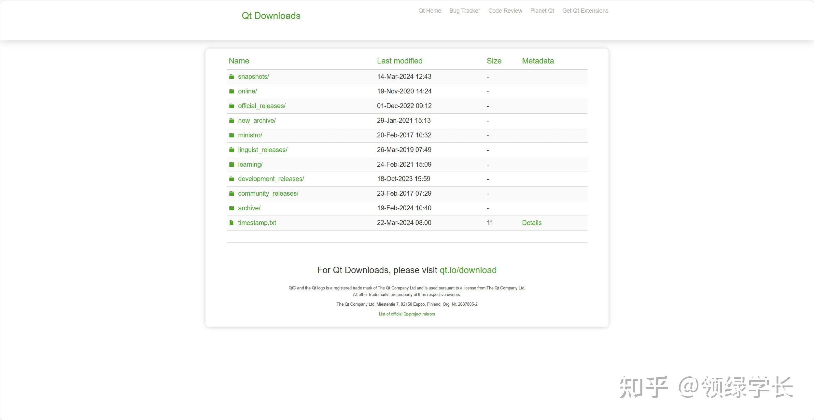Click the file icon beside timestamp.txt
Viewport: 814px width, 420px height.
pos(232,223)
